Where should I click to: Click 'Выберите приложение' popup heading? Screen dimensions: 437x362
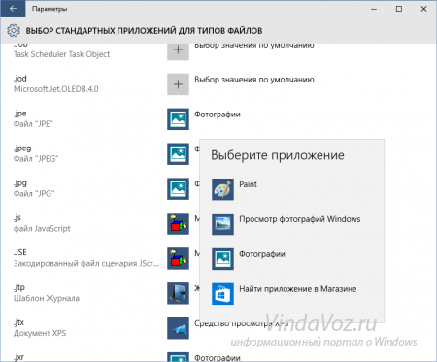[278, 155]
